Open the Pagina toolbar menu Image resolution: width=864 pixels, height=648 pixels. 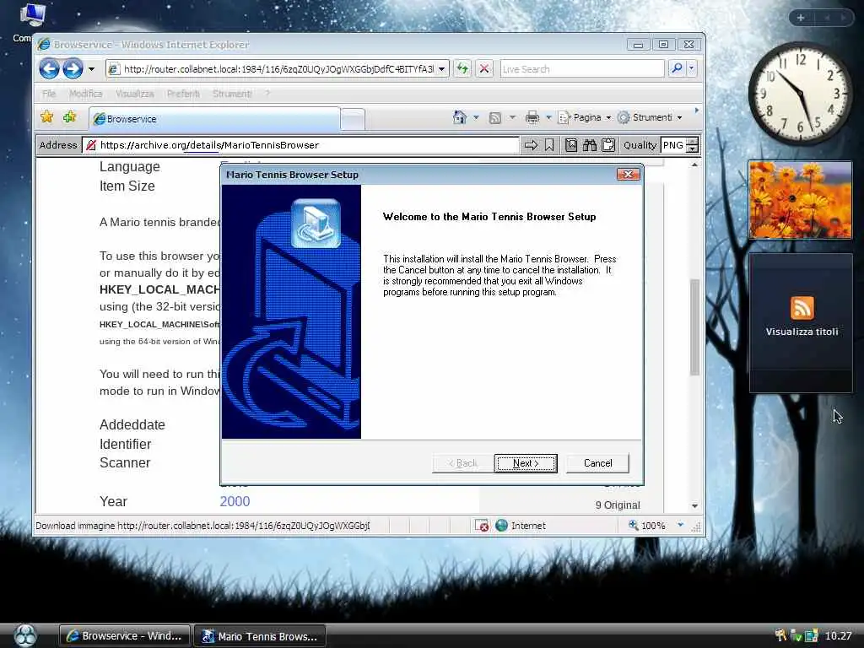click(585, 117)
